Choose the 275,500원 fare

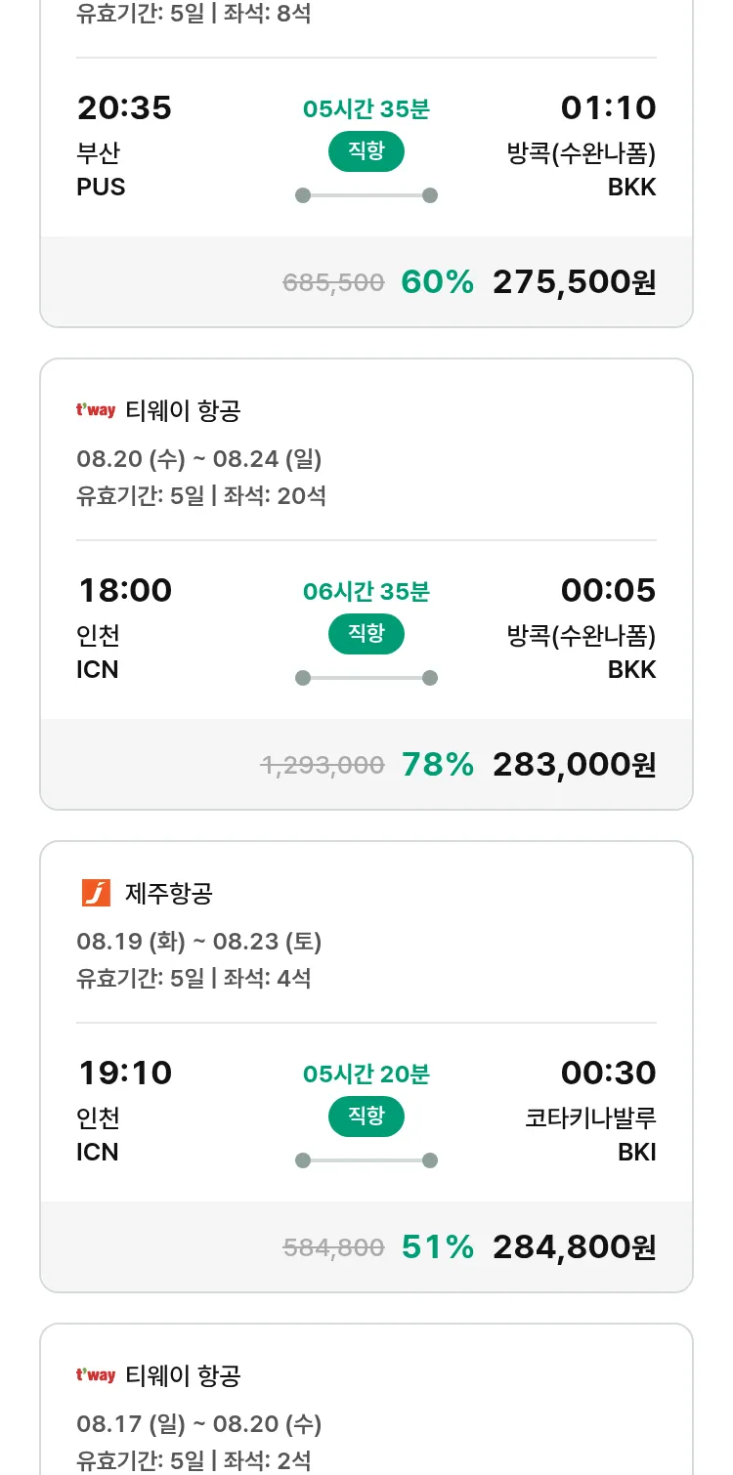[574, 282]
